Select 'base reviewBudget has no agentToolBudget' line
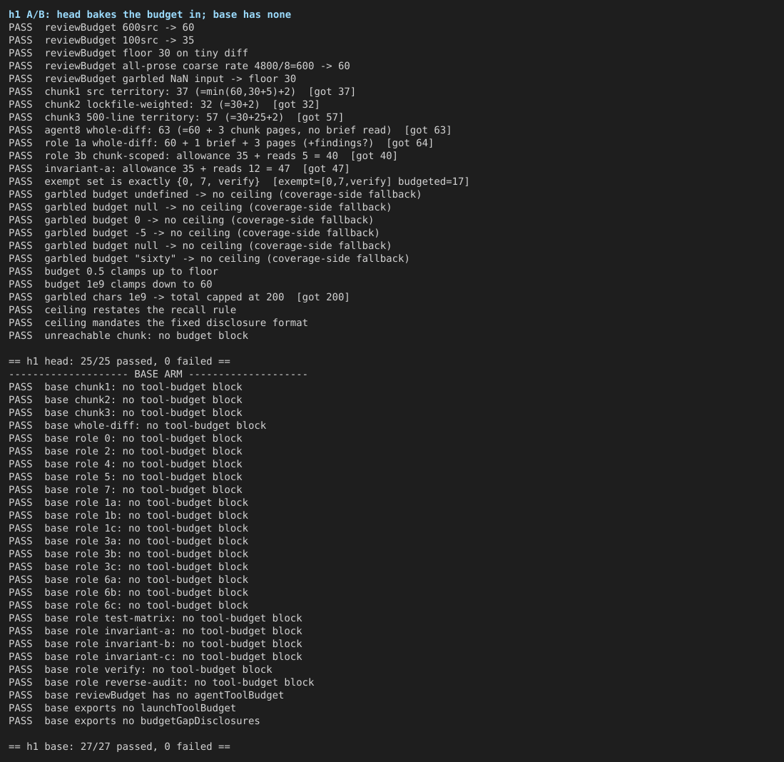 (146, 695)
